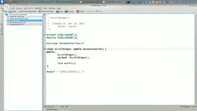
Task: Toggle the INS insert mode indicator
Action: [66, 107]
